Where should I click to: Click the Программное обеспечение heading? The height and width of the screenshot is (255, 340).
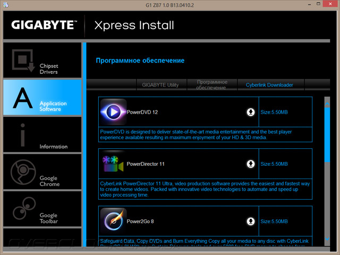[140, 61]
